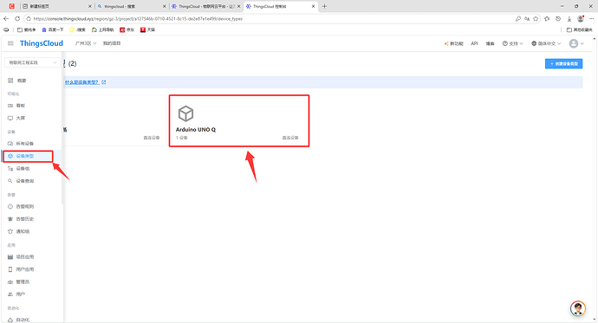This screenshot has height=323, width=598.
Task: Bookmark page with the star icon
Action: (536, 19)
